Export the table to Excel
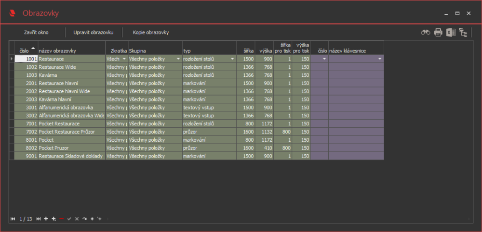Screen dimensions: 482x232 coord(451,32)
